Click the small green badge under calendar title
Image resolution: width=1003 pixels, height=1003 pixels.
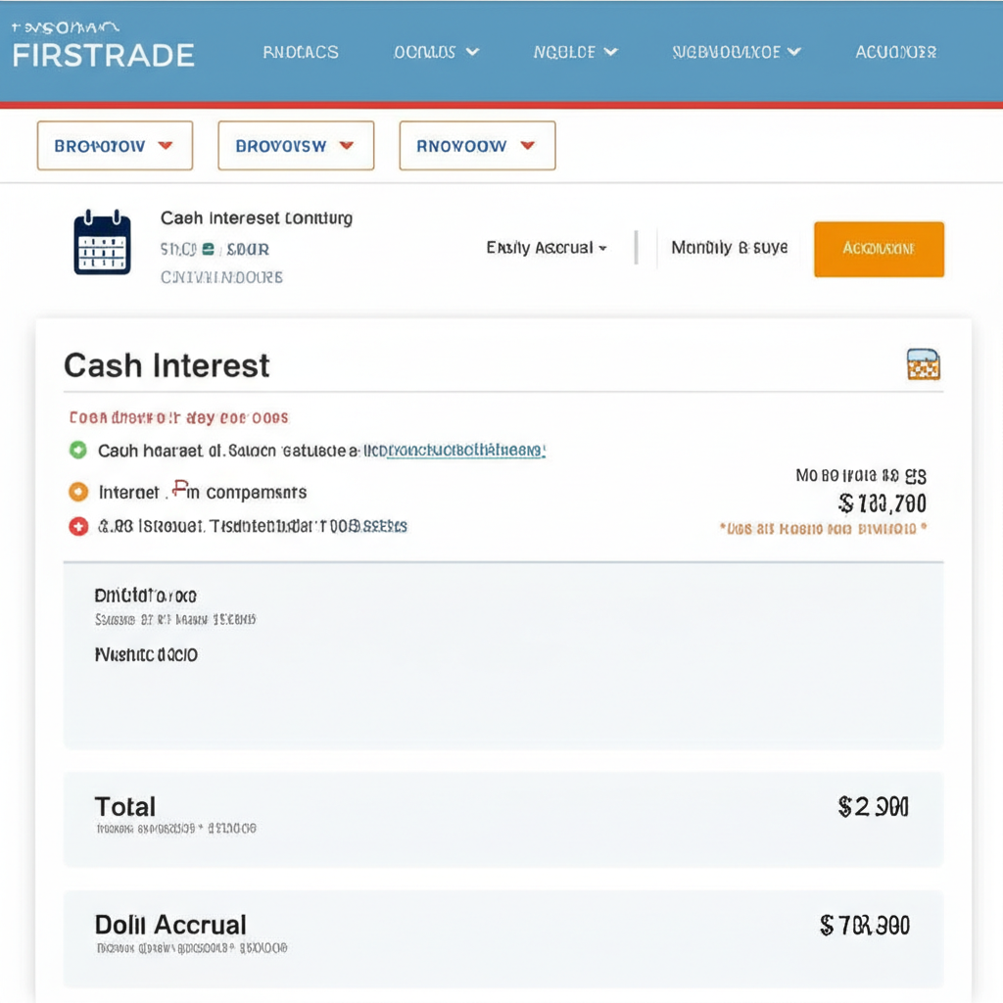[208, 250]
